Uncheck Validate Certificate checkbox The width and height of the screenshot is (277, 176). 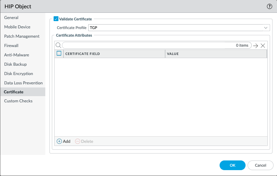click(56, 19)
